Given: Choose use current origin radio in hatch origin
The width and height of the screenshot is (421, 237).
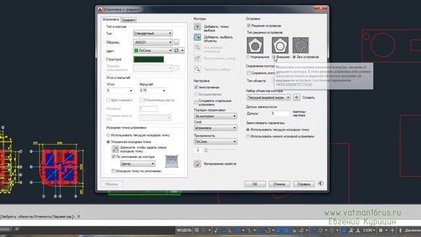Looking at the screenshot, I should coord(108,135).
